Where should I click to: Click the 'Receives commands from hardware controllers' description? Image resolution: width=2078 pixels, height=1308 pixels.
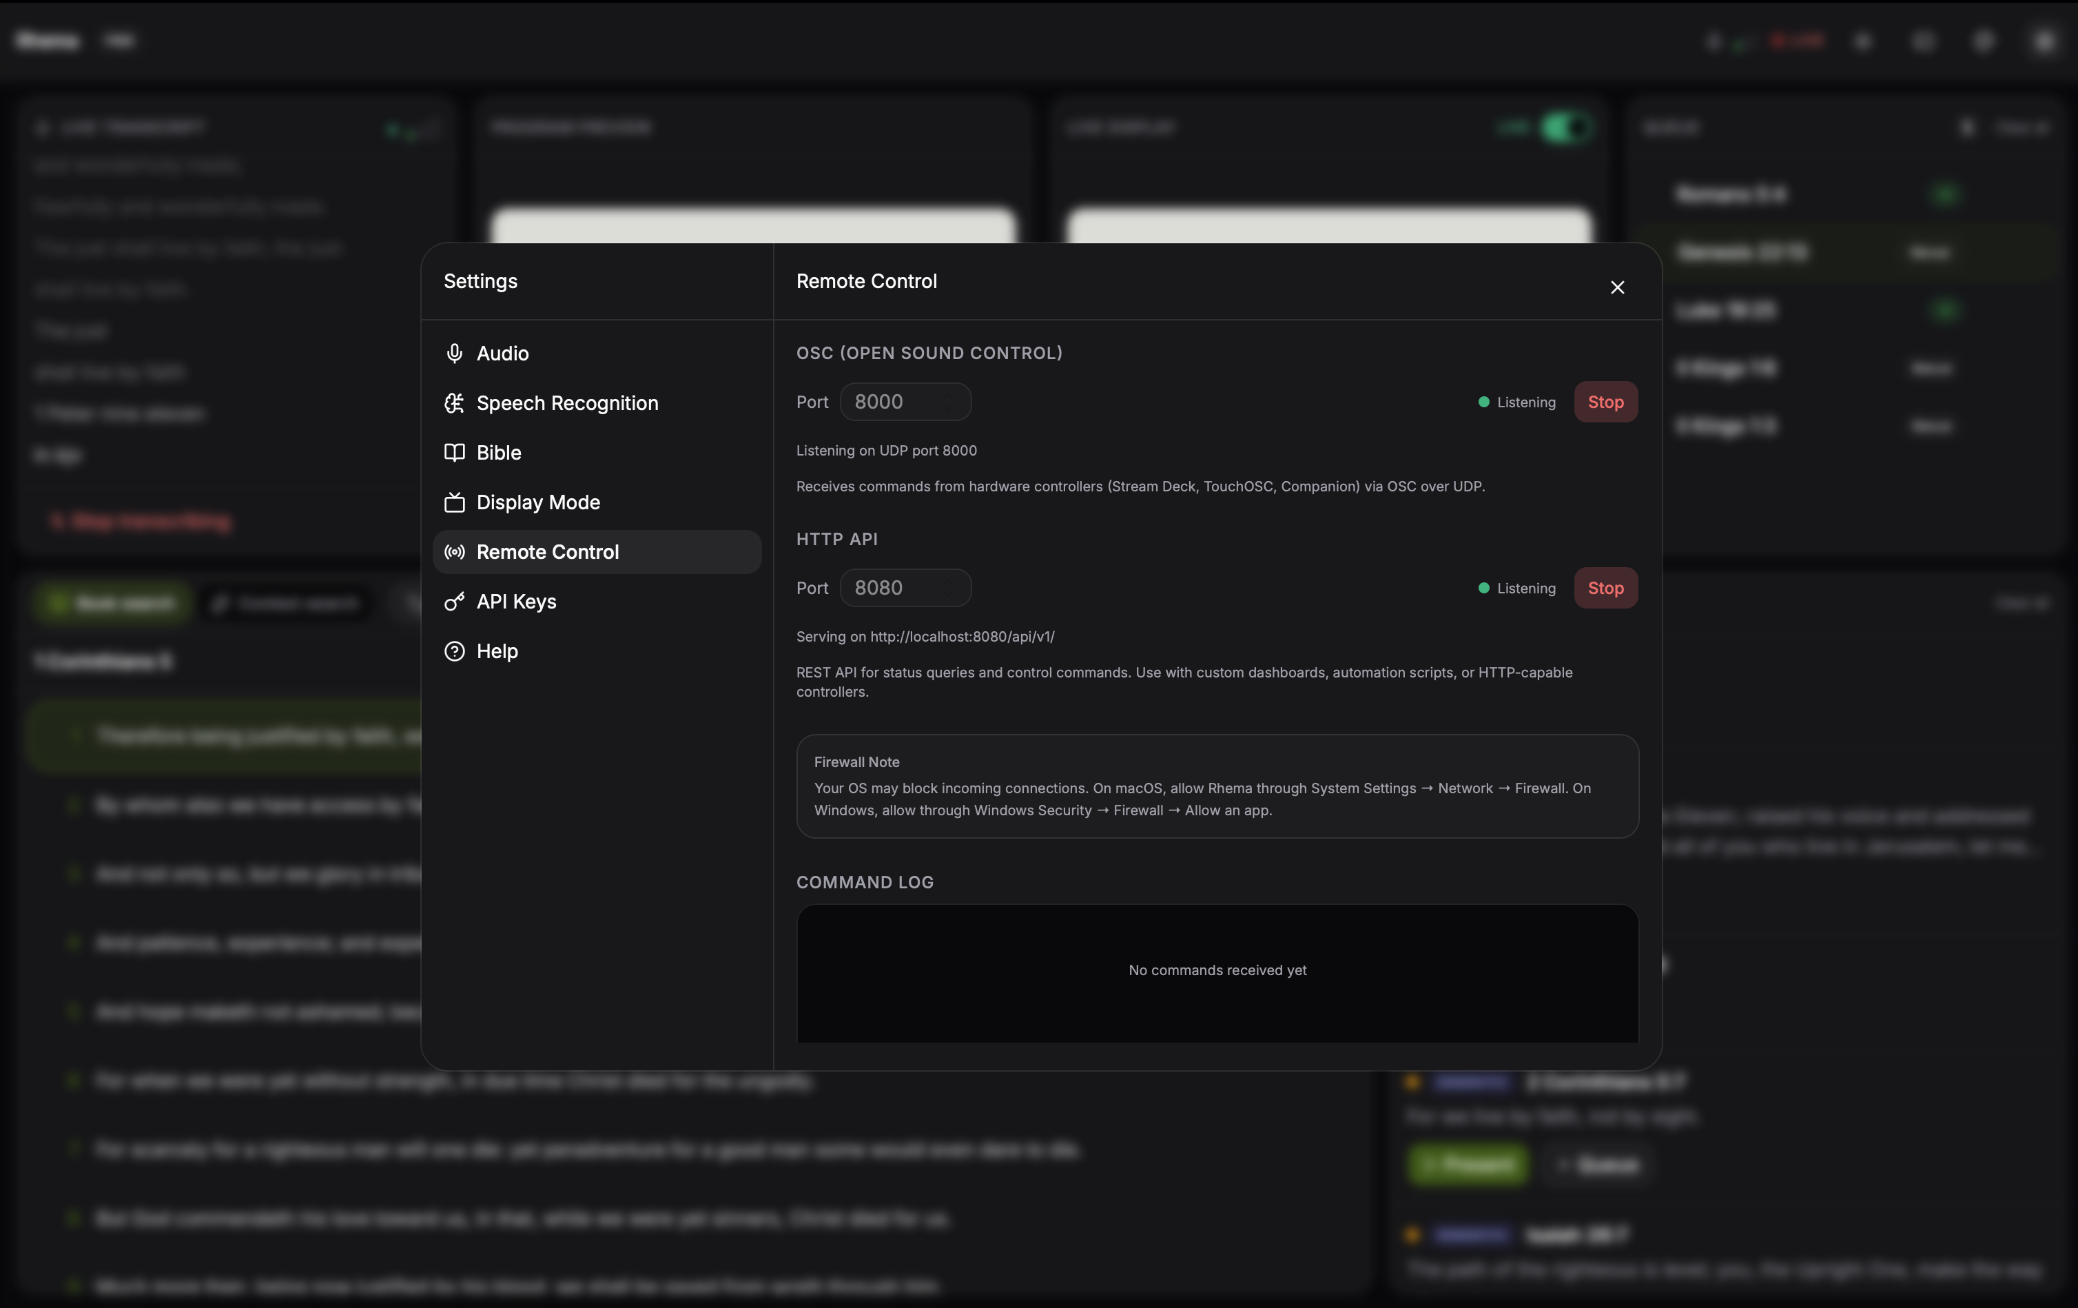coord(1140,487)
